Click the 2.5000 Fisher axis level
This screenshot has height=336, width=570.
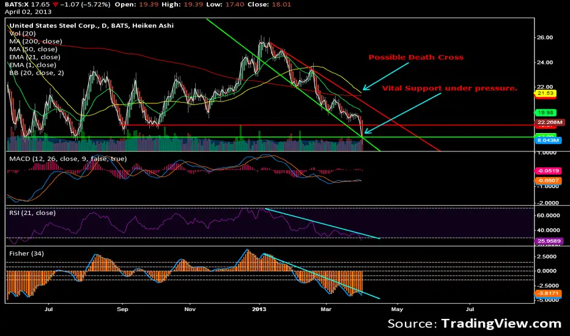pyautogui.click(x=547, y=257)
